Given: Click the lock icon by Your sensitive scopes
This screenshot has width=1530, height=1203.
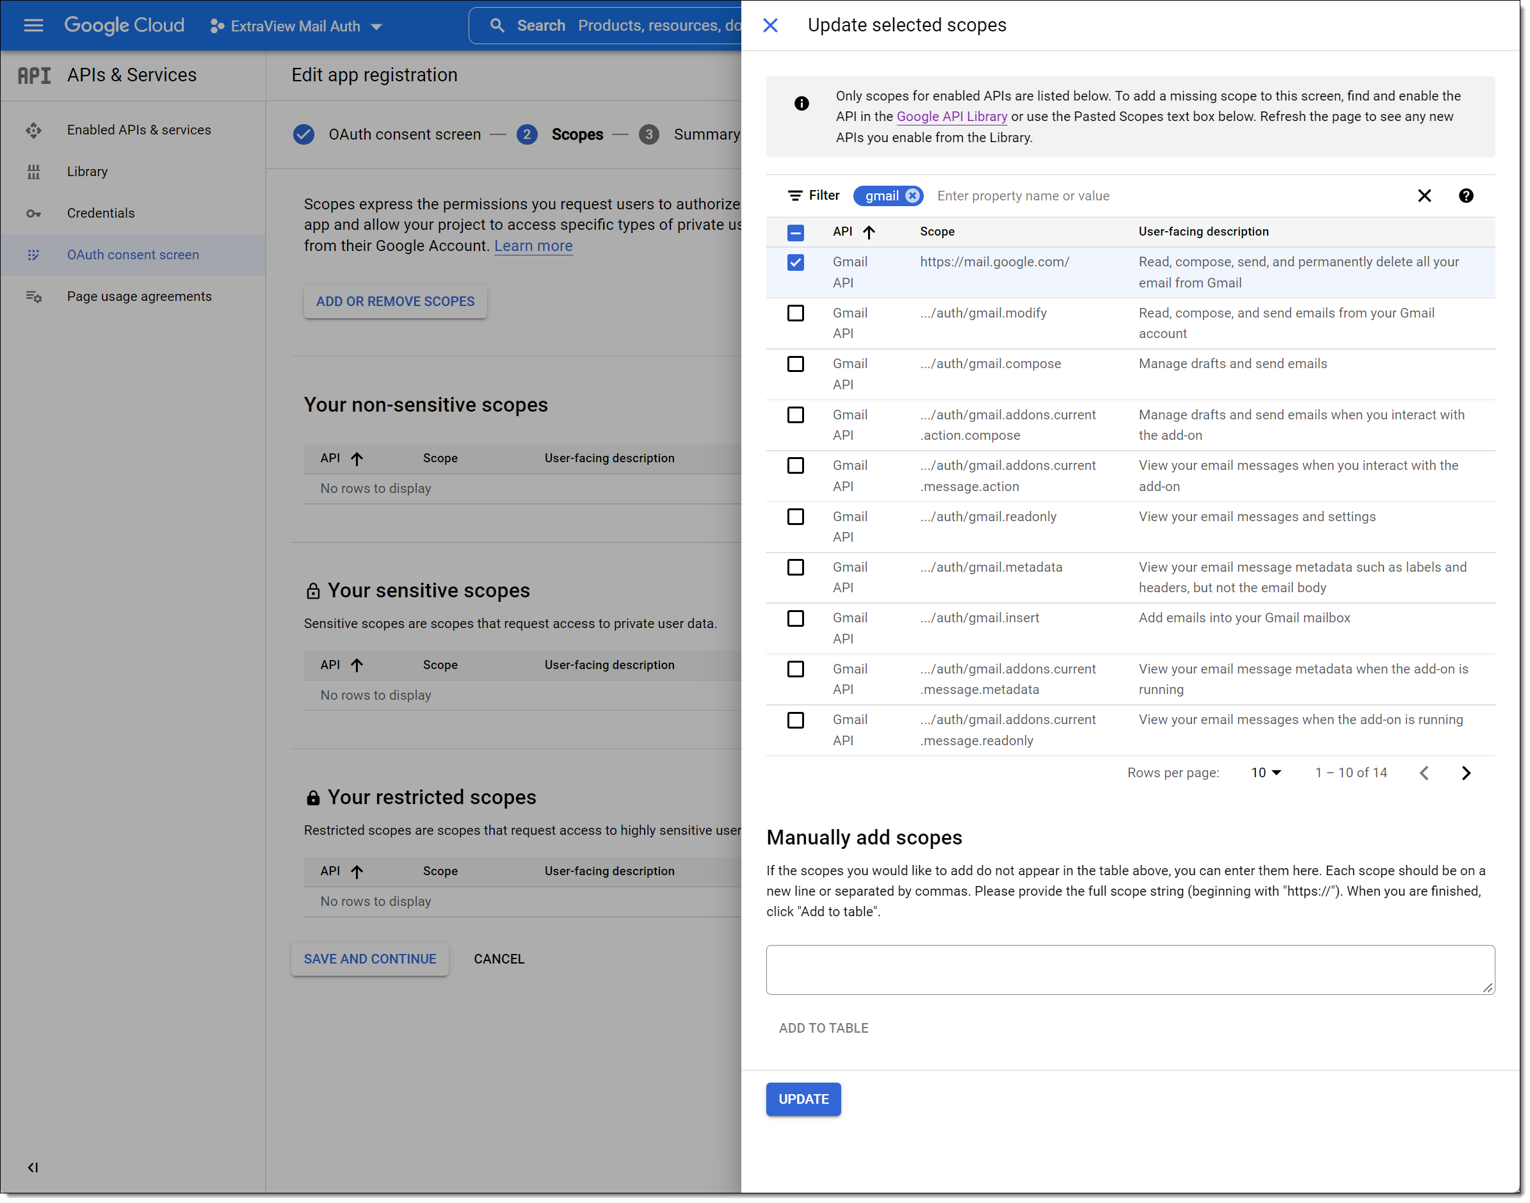Looking at the screenshot, I should pos(313,591).
